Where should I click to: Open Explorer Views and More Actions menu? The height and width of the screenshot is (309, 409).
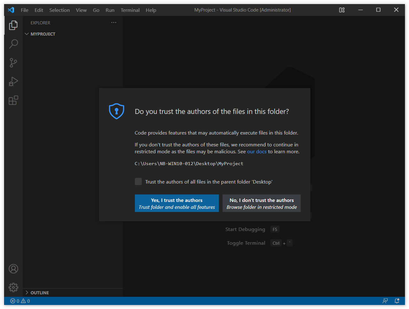114,23
